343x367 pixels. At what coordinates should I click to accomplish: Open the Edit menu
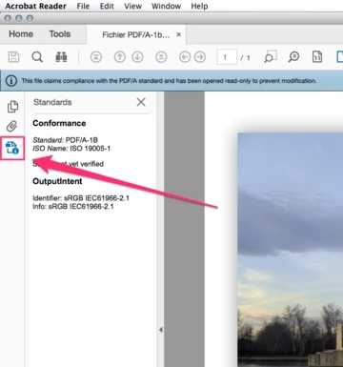pos(107,6)
